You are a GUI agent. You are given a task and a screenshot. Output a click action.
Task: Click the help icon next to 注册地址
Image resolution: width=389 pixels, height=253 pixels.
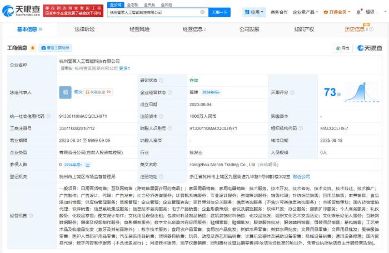[161, 176]
